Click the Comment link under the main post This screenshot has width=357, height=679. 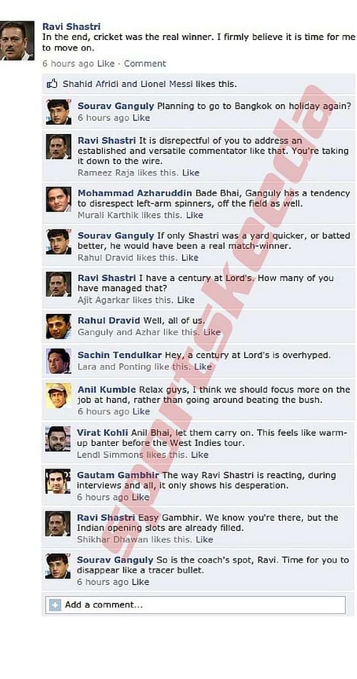click(145, 63)
